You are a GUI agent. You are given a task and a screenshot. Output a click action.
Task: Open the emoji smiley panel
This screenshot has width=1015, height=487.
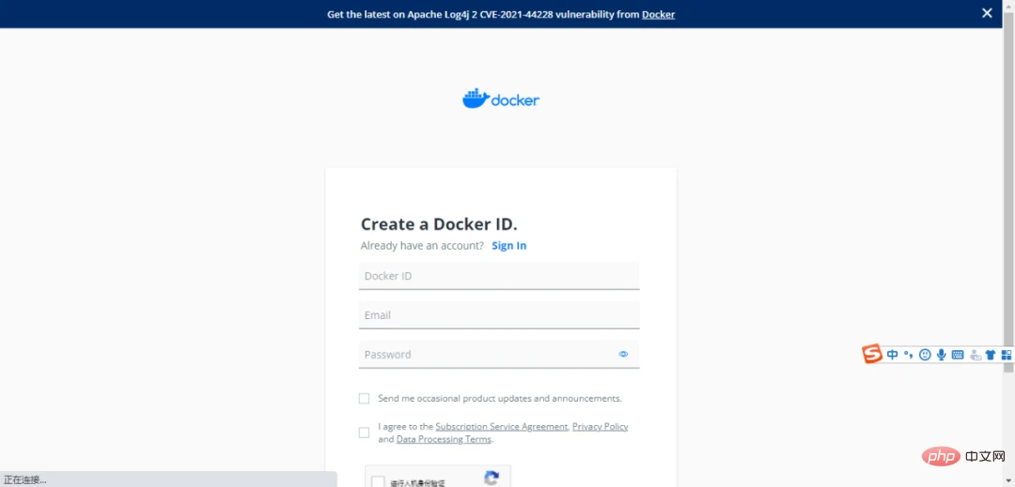925,355
